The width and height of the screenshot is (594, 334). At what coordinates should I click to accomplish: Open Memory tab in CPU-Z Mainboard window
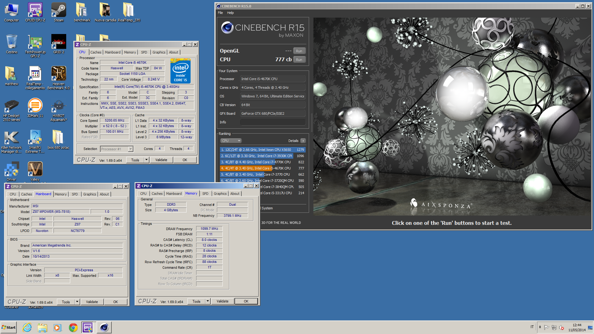(x=61, y=194)
